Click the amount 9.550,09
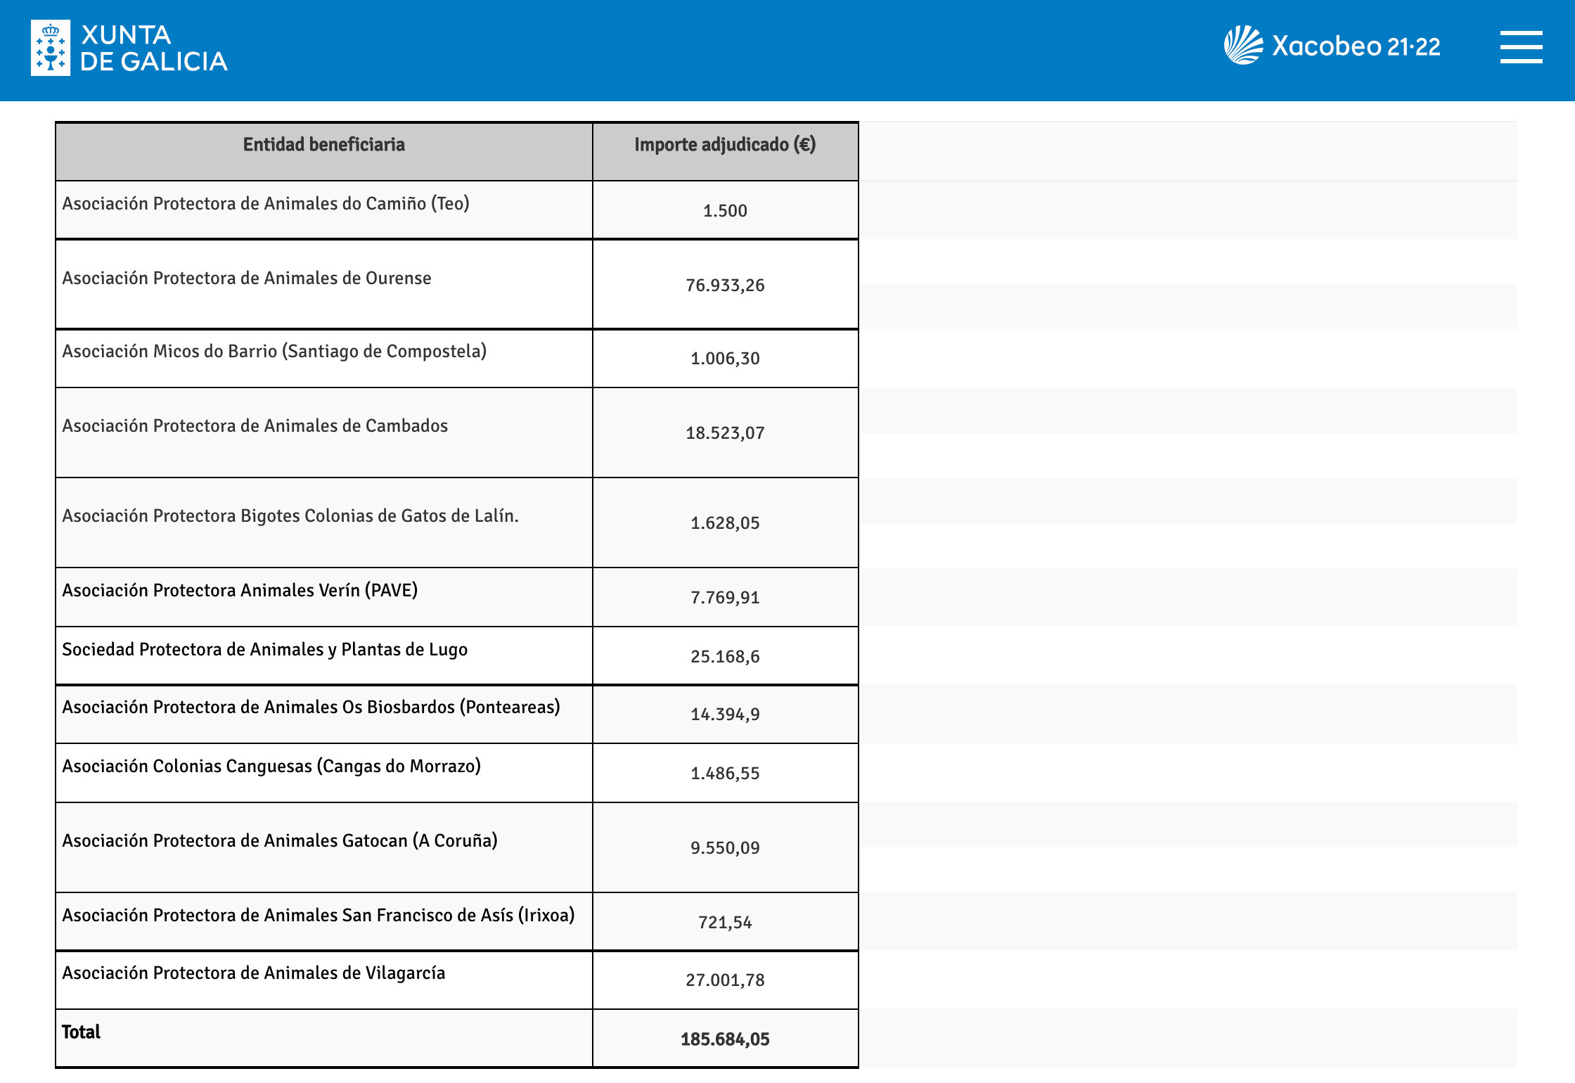This screenshot has width=1575, height=1083. pyautogui.click(x=725, y=848)
